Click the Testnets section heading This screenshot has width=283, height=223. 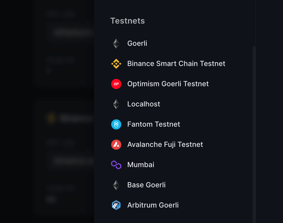coord(127,21)
